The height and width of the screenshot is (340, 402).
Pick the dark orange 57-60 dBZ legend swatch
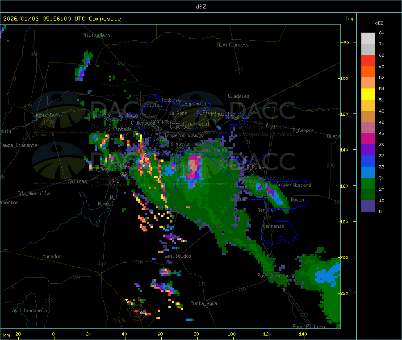368,72
